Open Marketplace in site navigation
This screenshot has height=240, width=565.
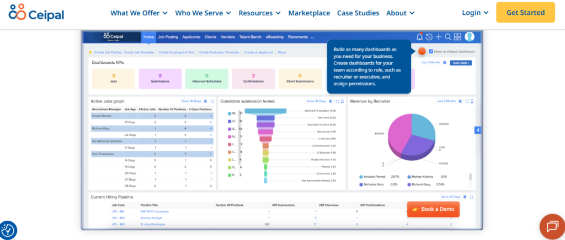[309, 13]
